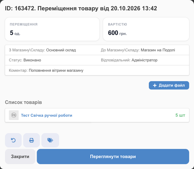Click the ID: 163472 dialog title

click(81, 9)
